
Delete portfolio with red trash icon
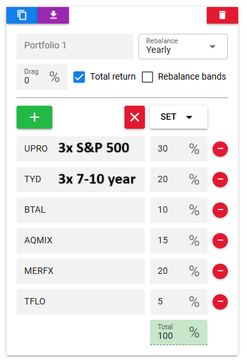pyautogui.click(x=222, y=15)
